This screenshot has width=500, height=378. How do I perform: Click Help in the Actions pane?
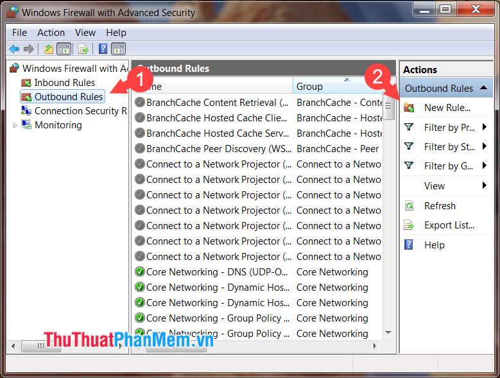coord(435,245)
